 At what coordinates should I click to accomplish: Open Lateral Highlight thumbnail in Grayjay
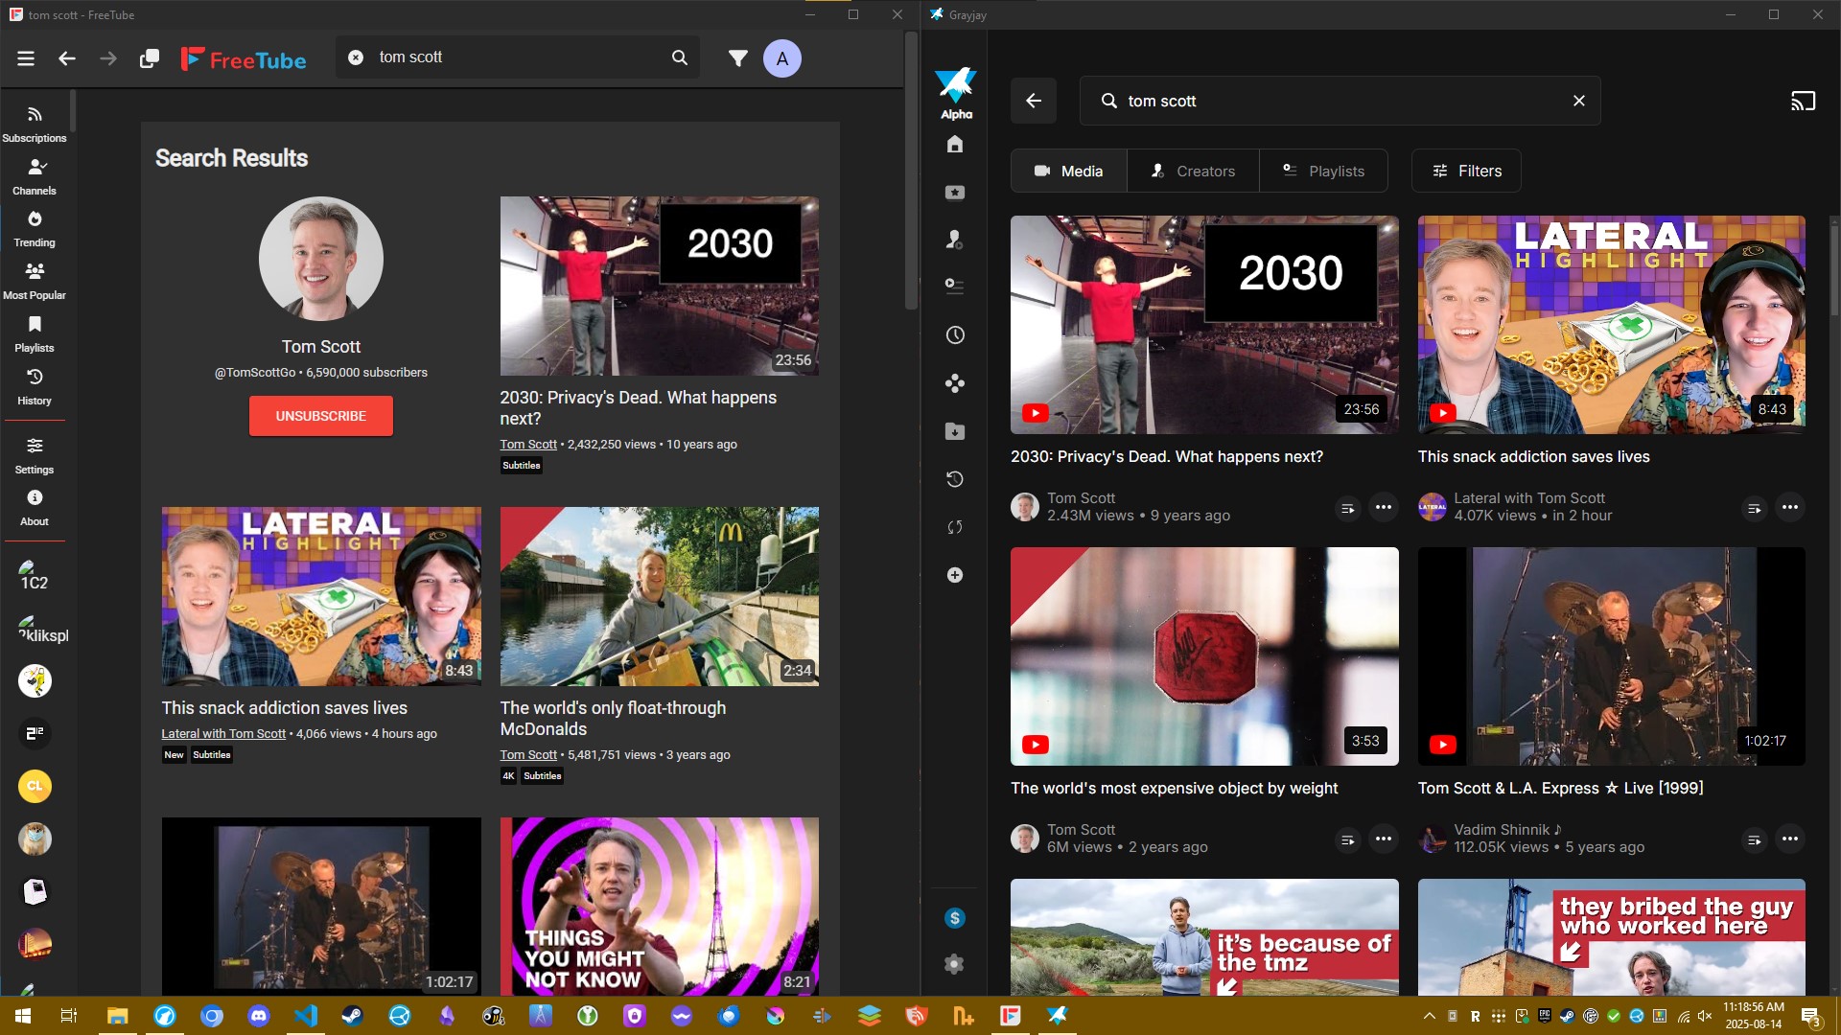[1612, 325]
